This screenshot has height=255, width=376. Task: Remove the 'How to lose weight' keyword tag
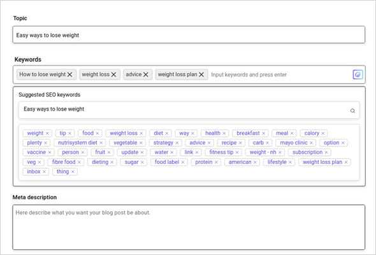69,74
